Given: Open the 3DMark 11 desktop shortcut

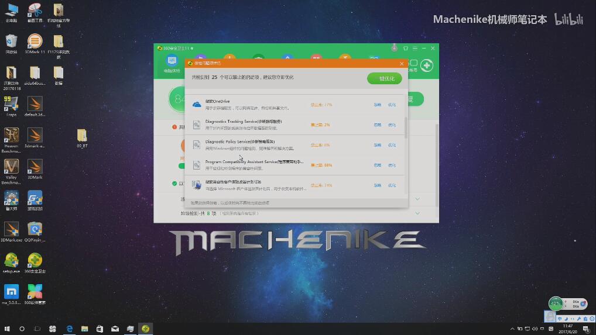Looking at the screenshot, I should 35,44.
